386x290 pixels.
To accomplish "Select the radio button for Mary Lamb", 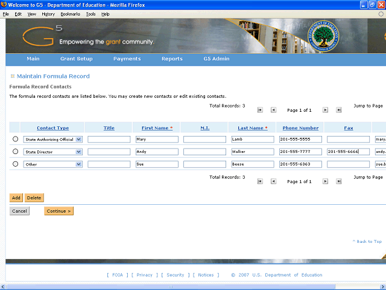I will tap(15, 139).
